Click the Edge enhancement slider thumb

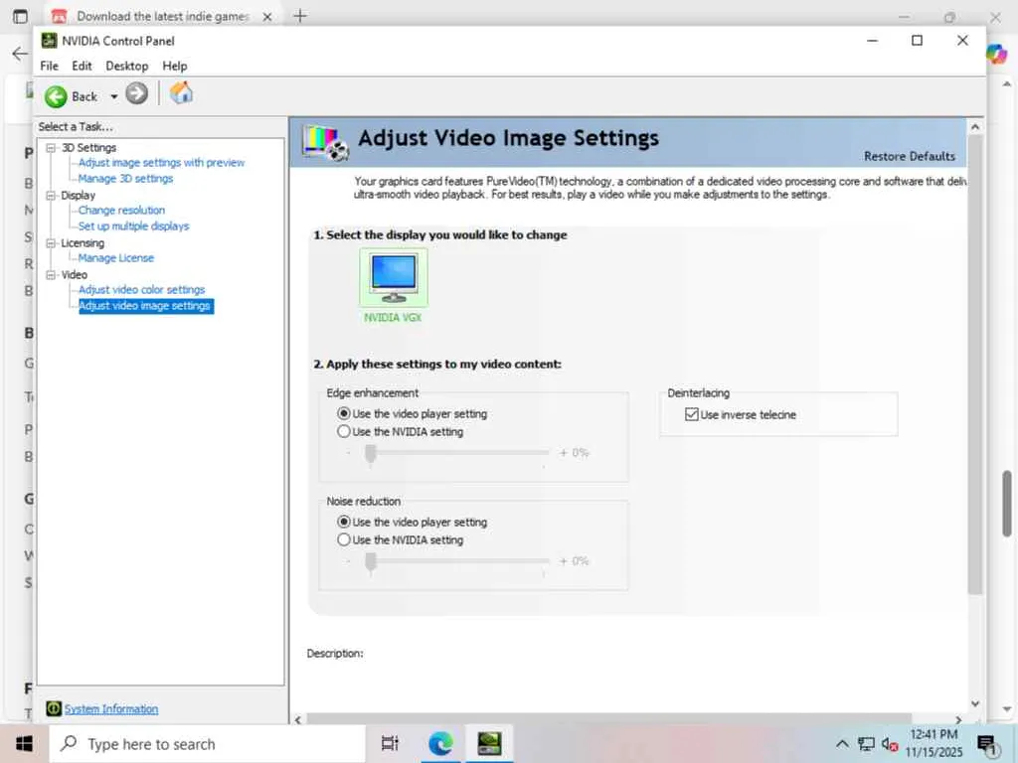(x=371, y=453)
